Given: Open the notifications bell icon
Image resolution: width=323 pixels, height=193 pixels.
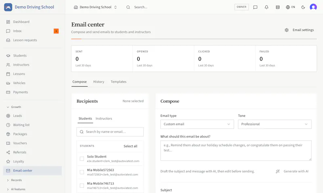Looking at the screenshot, I should (x=266, y=7).
